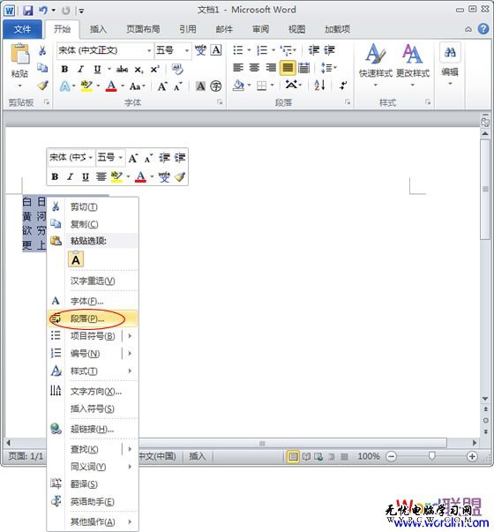Image resolution: width=494 pixels, height=532 pixels.
Task: Click the ribbon font color letter A
Action: [x=111, y=86]
